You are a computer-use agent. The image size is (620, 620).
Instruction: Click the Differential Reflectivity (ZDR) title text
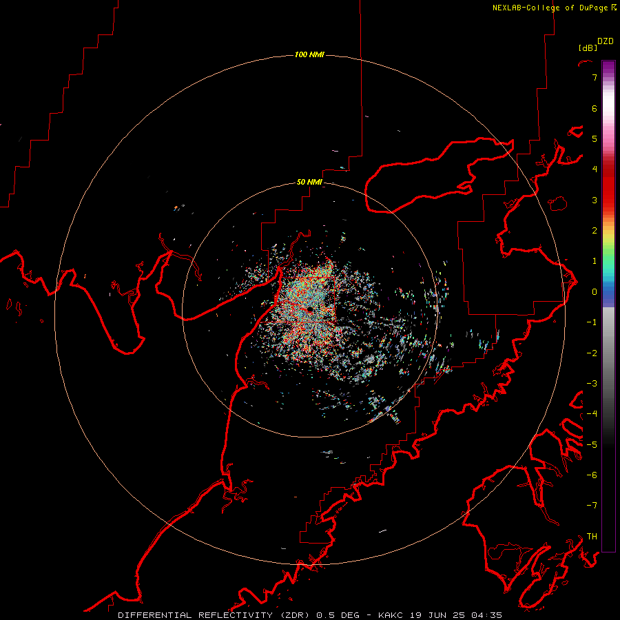(x=214, y=615)
